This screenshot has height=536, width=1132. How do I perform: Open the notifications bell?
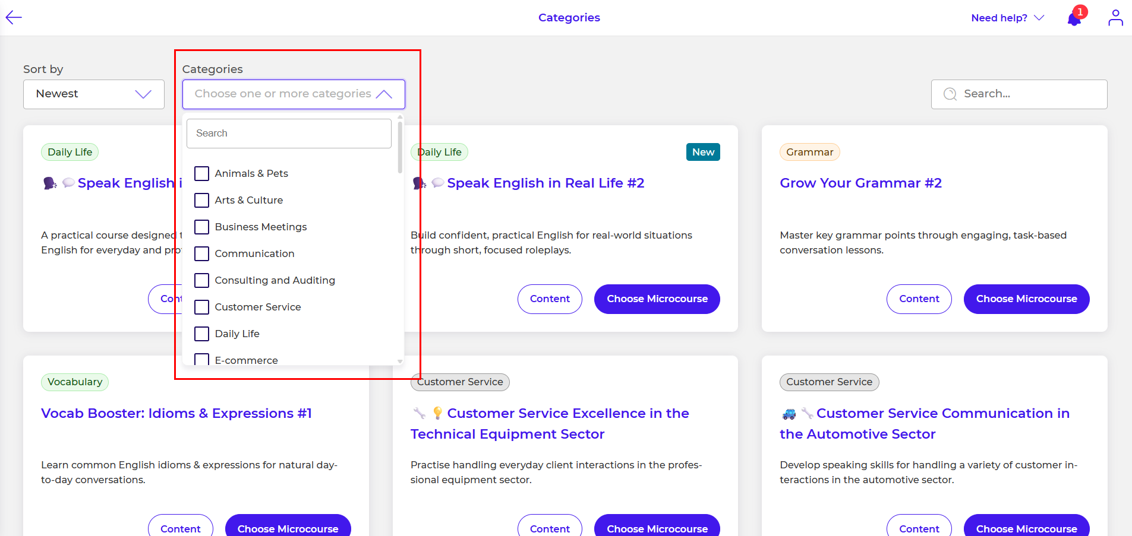(1074, 19)
